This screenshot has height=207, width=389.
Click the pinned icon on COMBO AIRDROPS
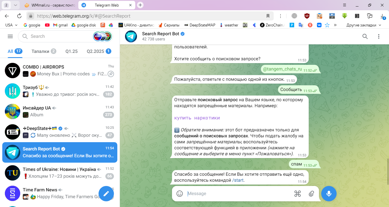(111, 74)
